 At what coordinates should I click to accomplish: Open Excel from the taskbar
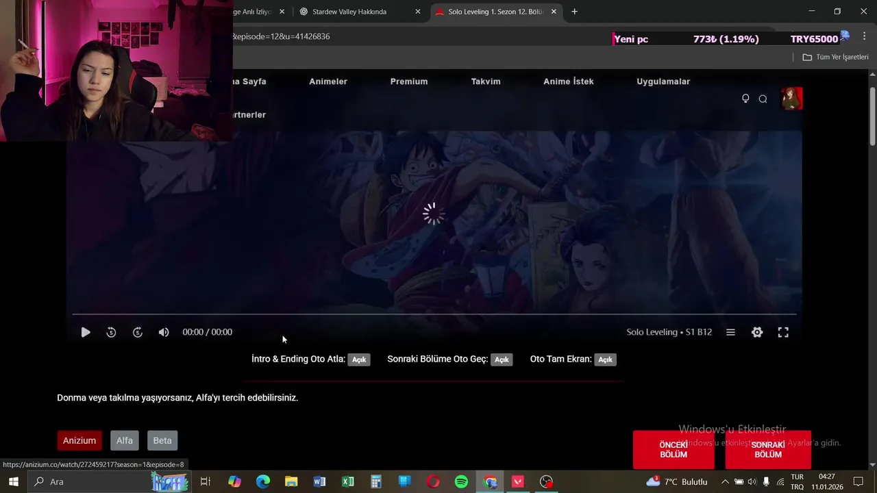tap(348, 481)
